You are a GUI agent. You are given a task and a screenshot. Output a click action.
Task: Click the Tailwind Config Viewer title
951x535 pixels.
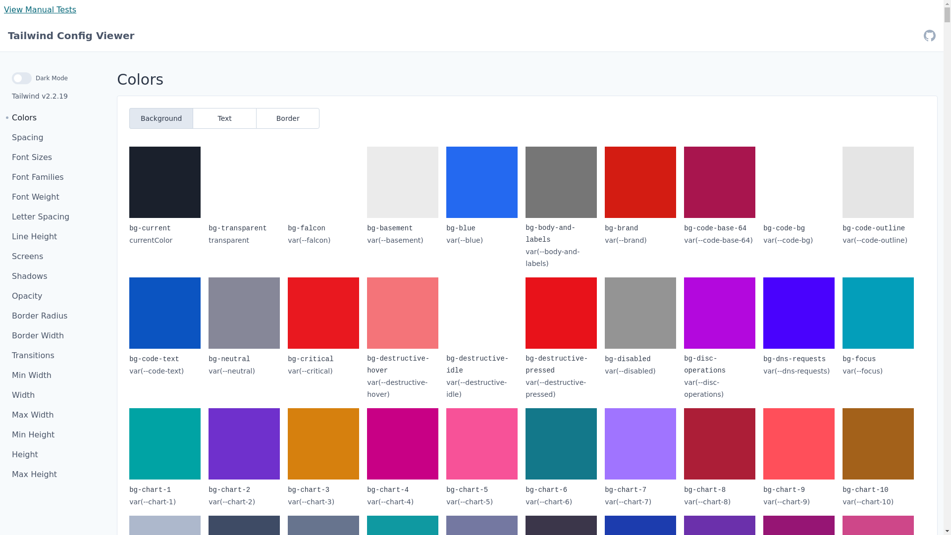71,36
